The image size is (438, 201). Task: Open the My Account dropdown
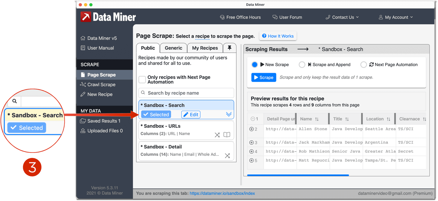coord(396,17)
